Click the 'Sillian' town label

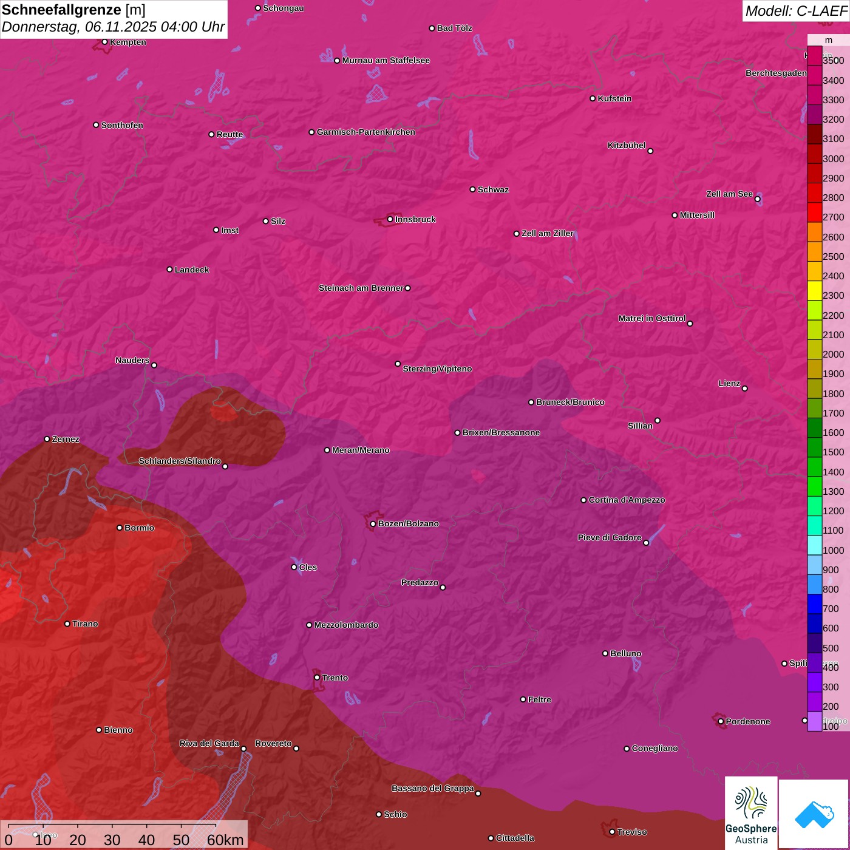pos(640,426)
